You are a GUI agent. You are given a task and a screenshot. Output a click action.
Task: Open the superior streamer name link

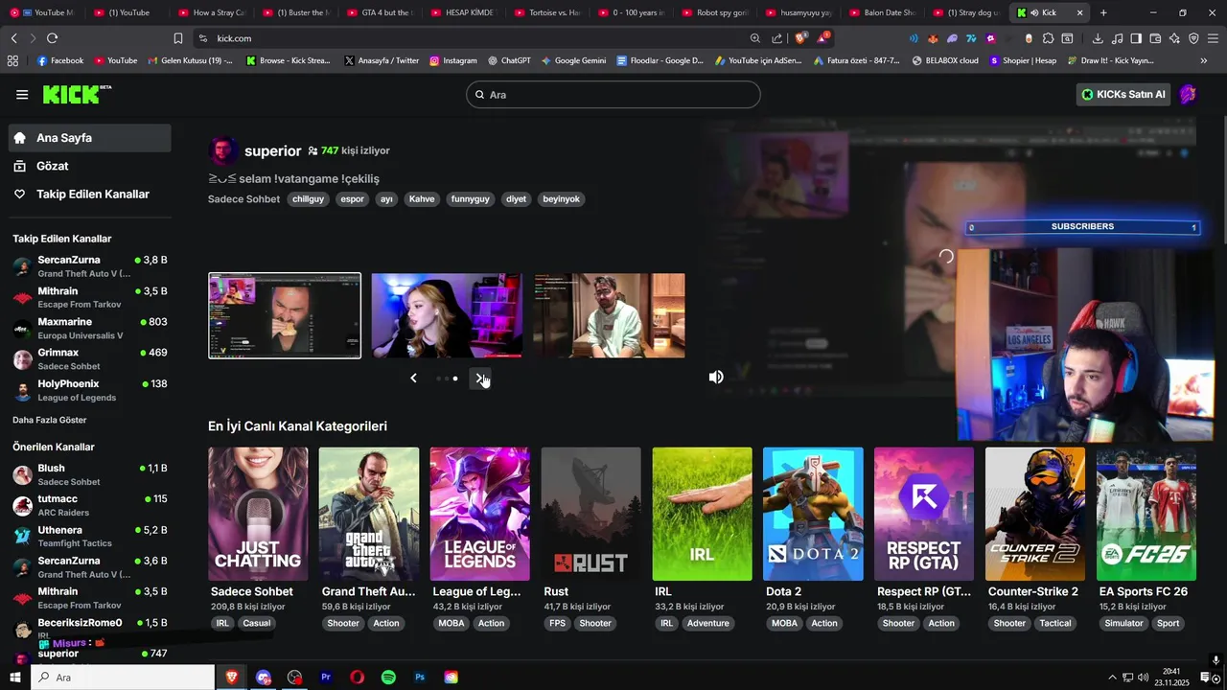click(x=272, y=150)
